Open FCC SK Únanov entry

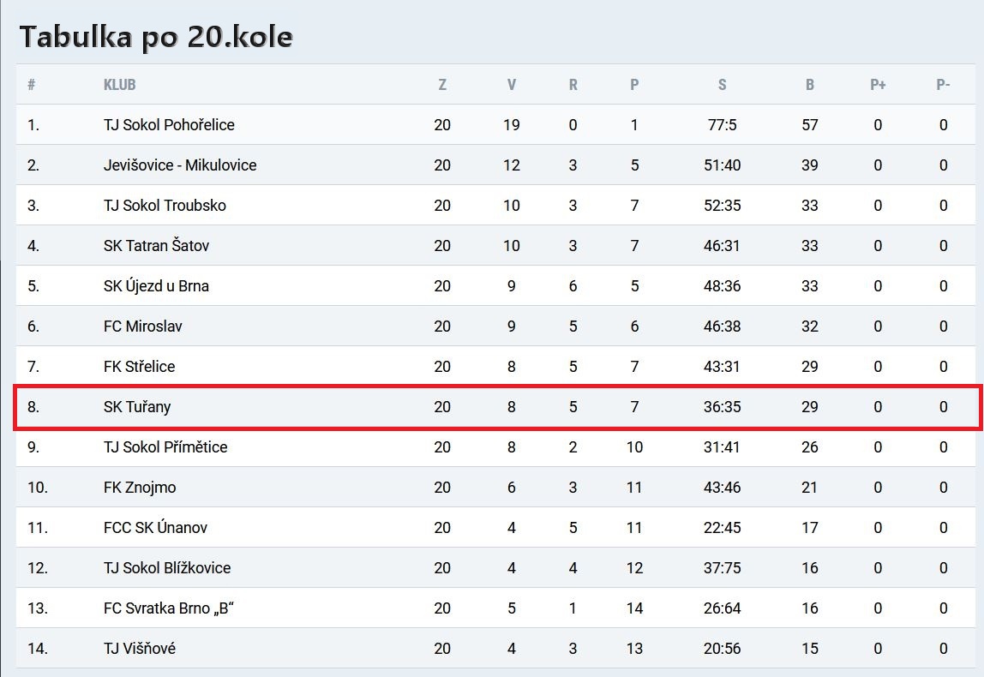coord(156,528)
